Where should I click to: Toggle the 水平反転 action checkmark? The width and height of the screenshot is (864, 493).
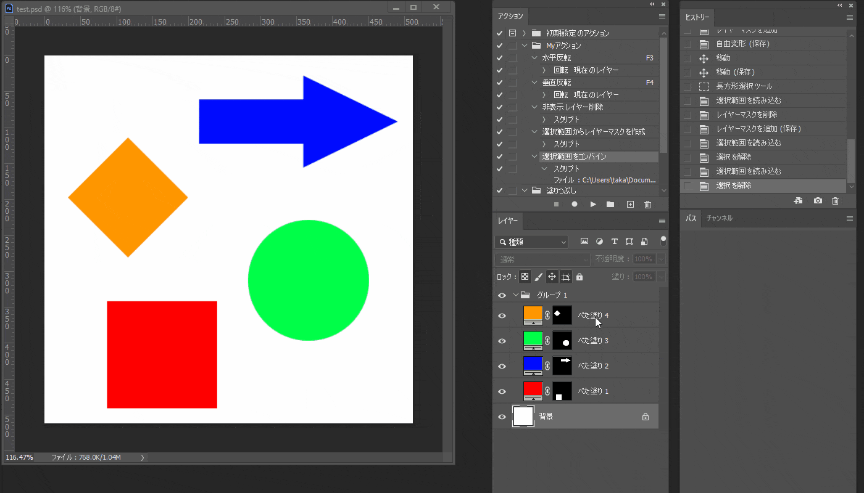point(499,58)
